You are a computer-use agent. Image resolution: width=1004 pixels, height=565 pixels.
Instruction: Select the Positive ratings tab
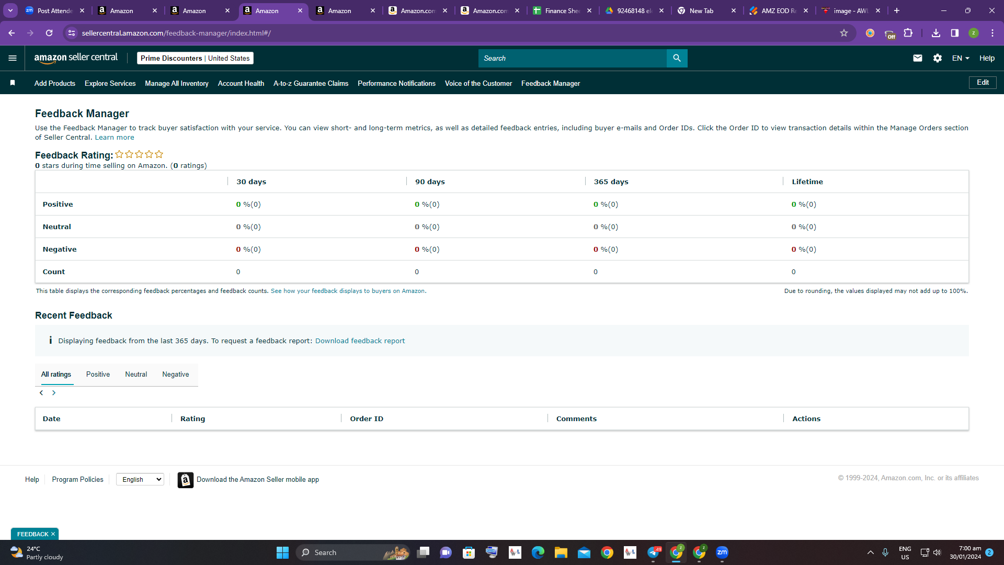point(98,375)
